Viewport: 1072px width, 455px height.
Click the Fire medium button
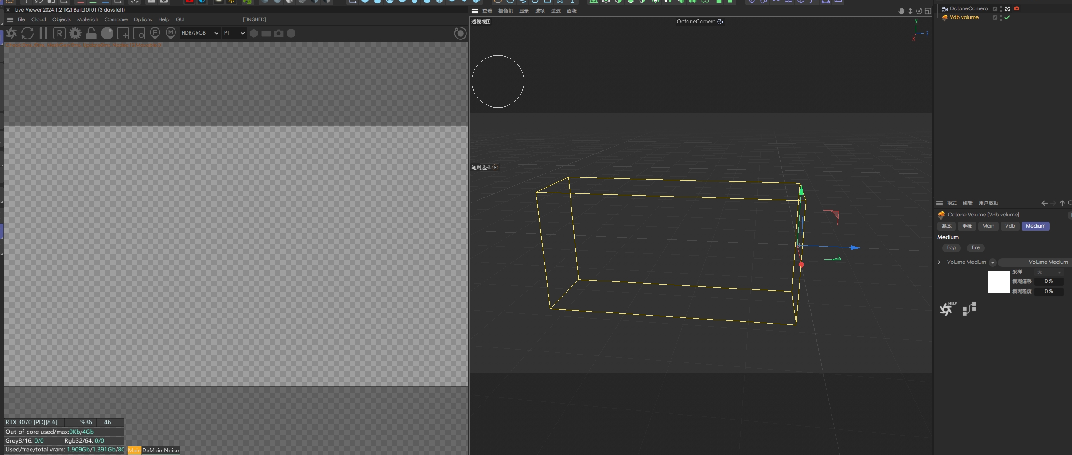[975, 248]
